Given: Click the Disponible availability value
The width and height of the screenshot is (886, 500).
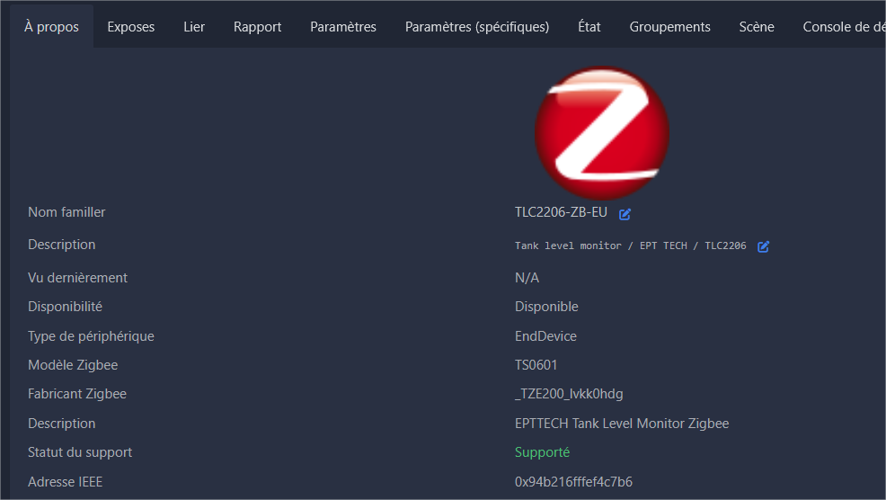Looking at the screenshot, I should [x=546, y=307].
